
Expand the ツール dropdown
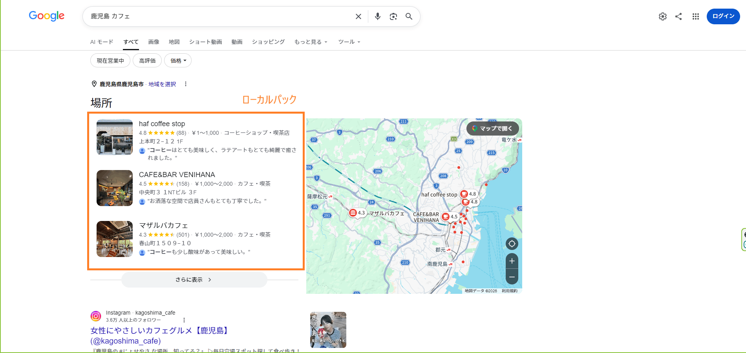click(x=349, y=42)
